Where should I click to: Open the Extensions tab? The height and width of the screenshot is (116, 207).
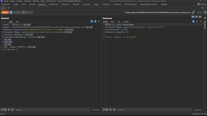tap(117, 4)
